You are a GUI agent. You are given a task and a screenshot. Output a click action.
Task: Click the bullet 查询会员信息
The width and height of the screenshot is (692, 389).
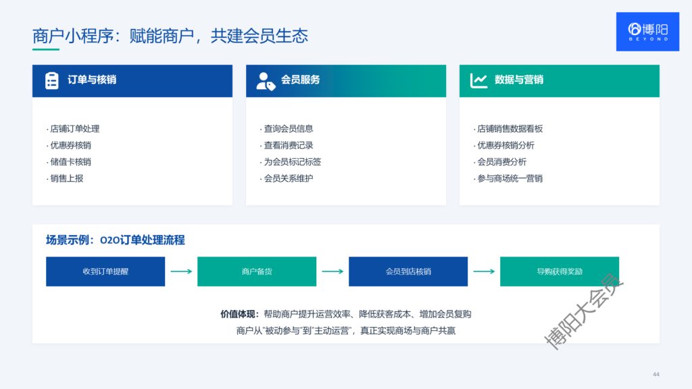click(x=287, y=129)
